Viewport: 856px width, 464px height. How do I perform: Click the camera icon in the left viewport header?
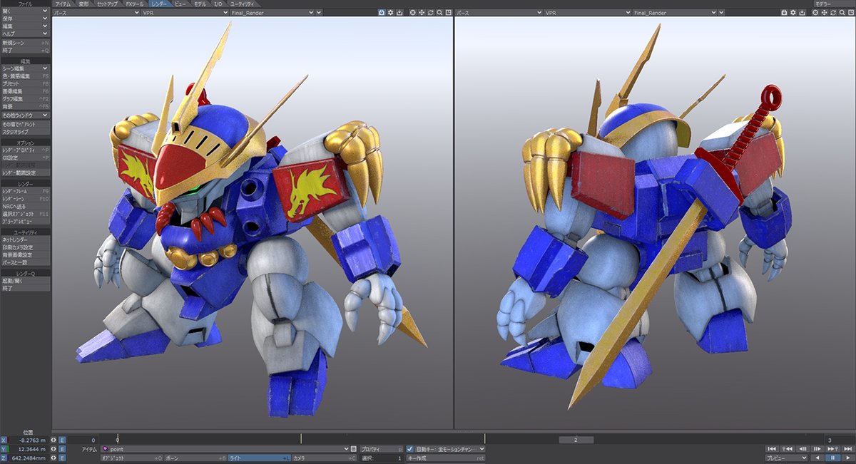click(x=382, y=13)
